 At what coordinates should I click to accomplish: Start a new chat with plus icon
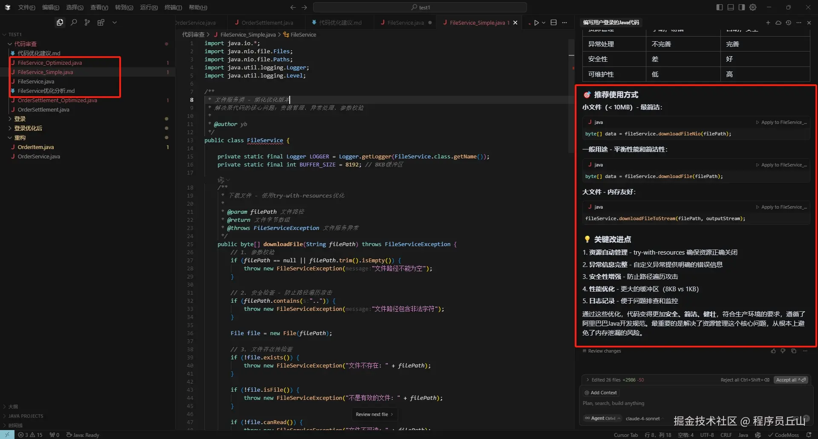768,23
